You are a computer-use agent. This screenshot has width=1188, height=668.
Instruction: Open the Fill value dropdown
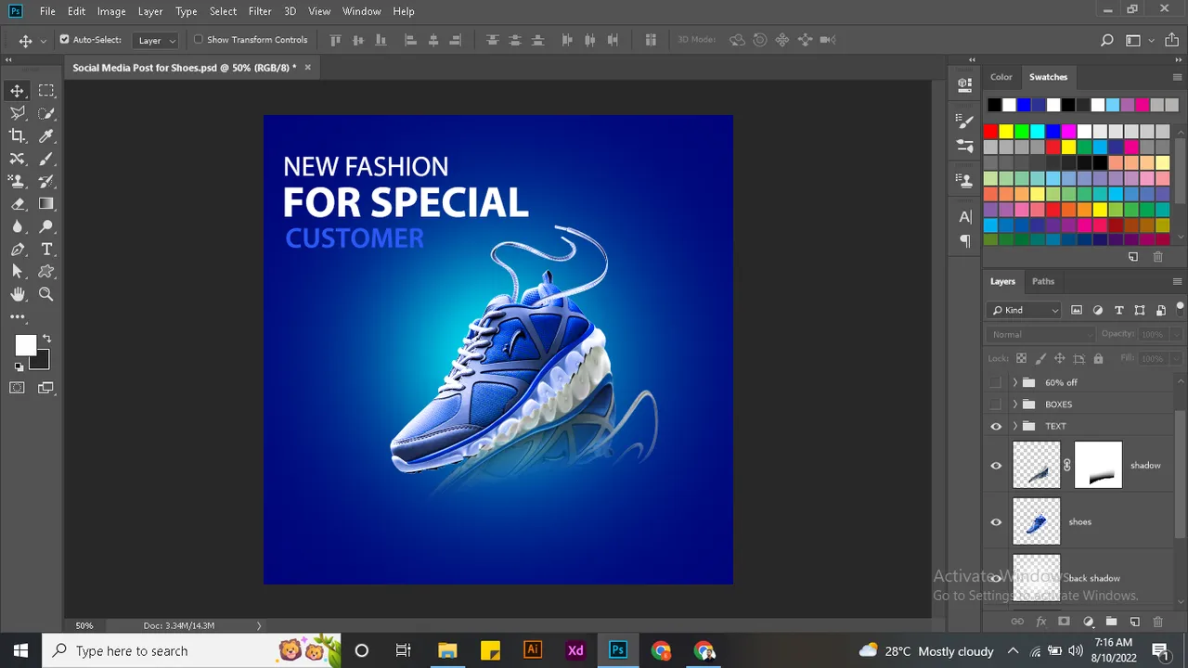(1176, 358)
